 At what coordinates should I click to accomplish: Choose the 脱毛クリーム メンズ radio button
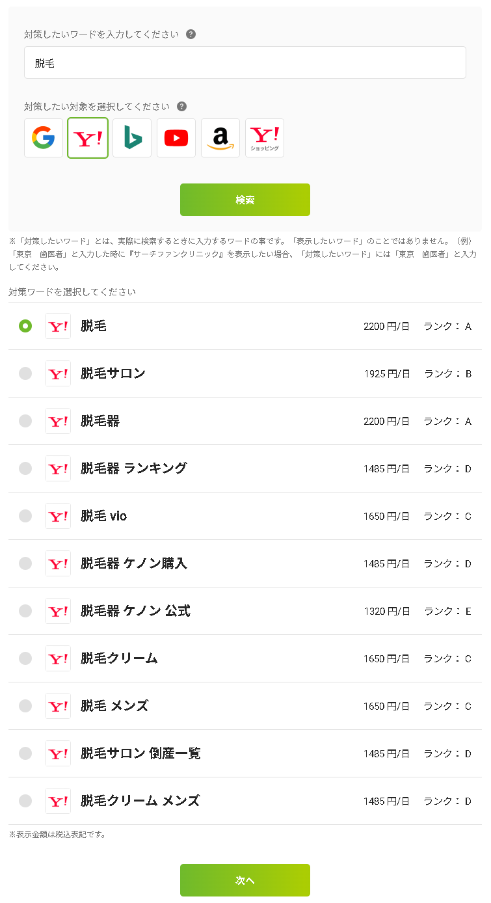(25, 801)
